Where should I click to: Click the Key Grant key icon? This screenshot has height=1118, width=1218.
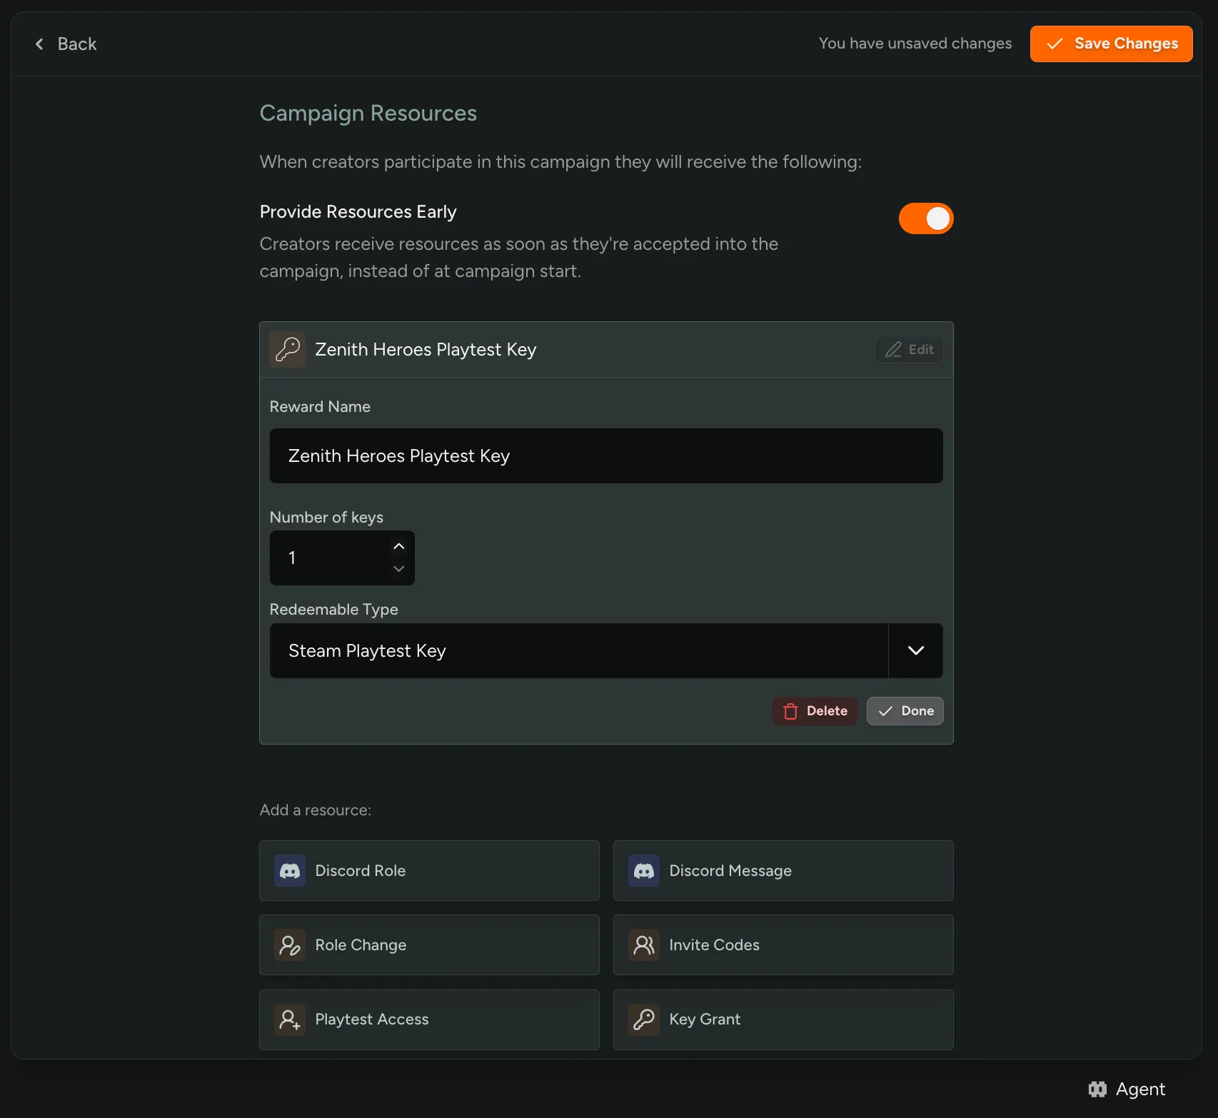point(644,1019)
